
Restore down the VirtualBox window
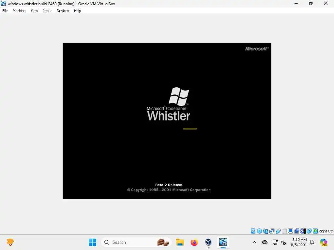pos(311,3)
